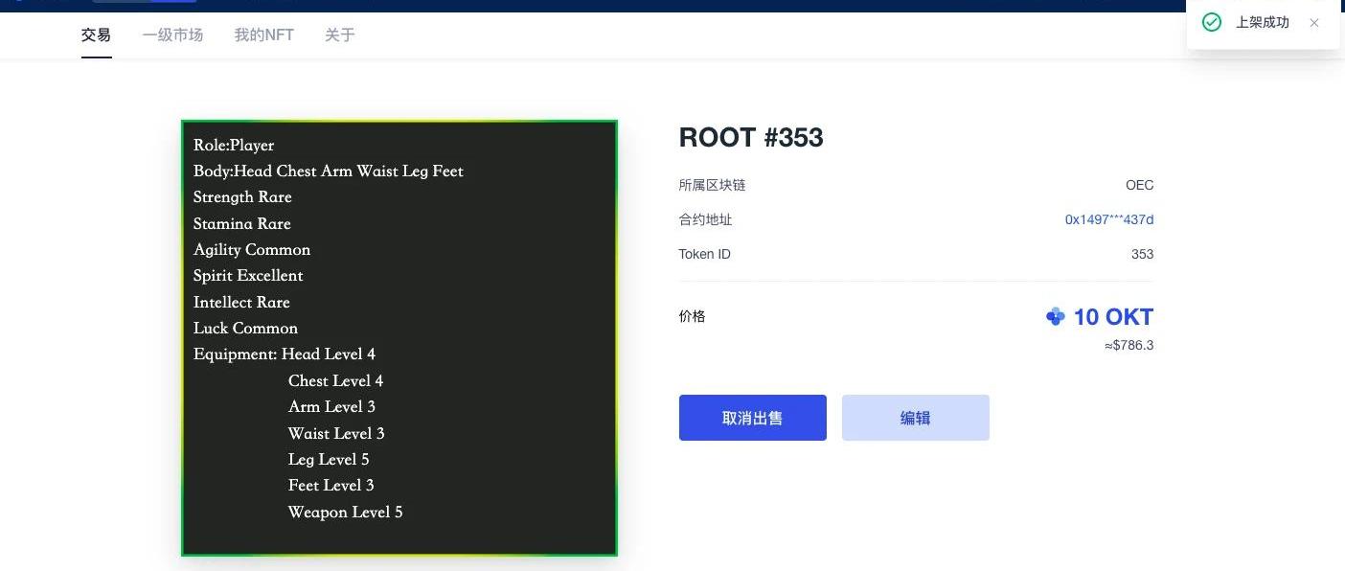Click the green success checkmark icon
The image size is (1345, 571).
click(x=1212, y=22)
